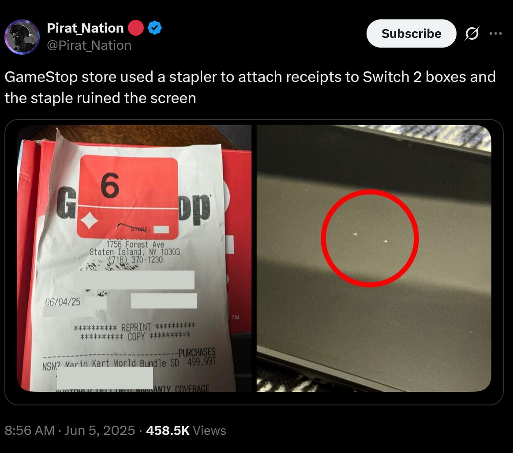Click the blue verified checkmark badge
Viewport: 513px width, 453px height.
[155, 28]
